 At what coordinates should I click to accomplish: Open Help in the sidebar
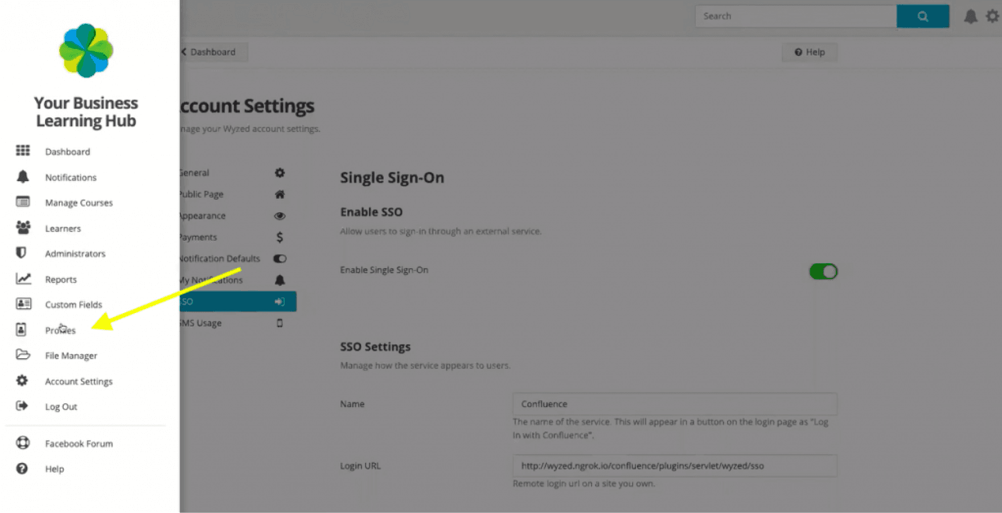(x=54, y=469)
